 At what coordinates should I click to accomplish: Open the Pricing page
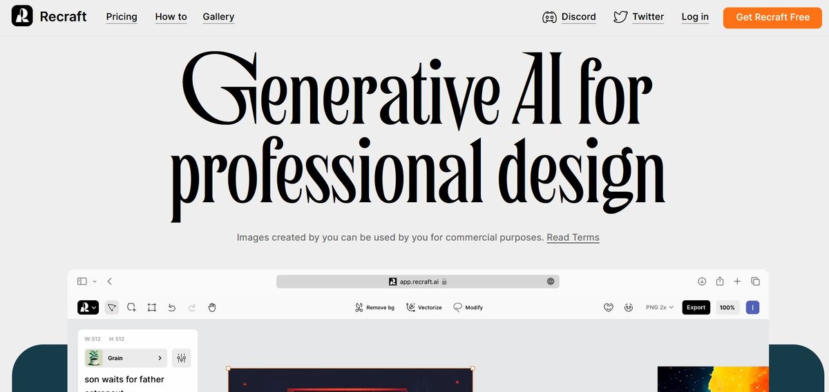tap(122, 17)
